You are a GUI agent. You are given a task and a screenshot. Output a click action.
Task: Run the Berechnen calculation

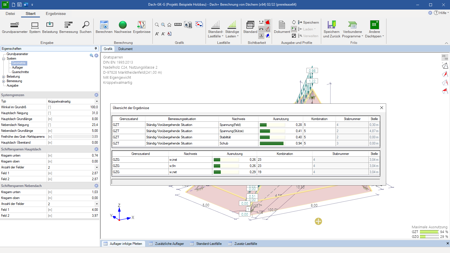(104, 27)
